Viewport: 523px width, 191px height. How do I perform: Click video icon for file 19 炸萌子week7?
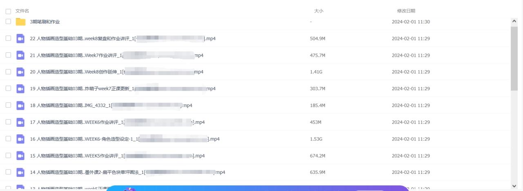coord(20,89)
